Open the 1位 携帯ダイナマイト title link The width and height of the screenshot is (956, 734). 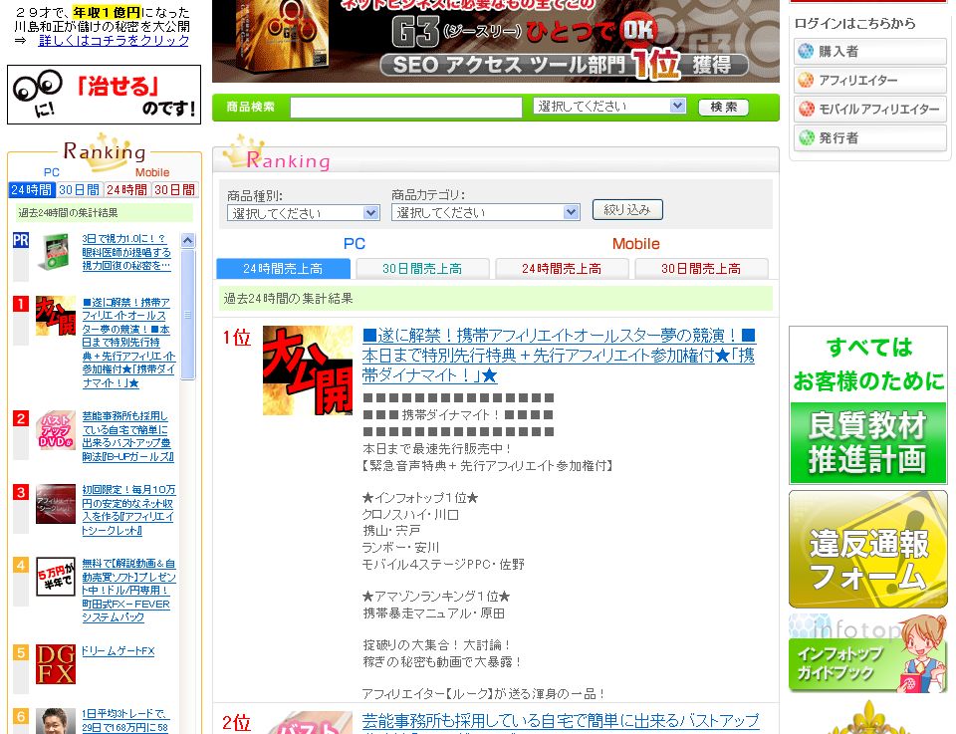coord(559,356)
